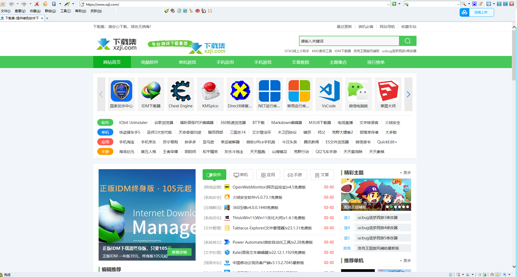
Task: Click the notepad with pencil icon
Action: (x=481, y=4)
